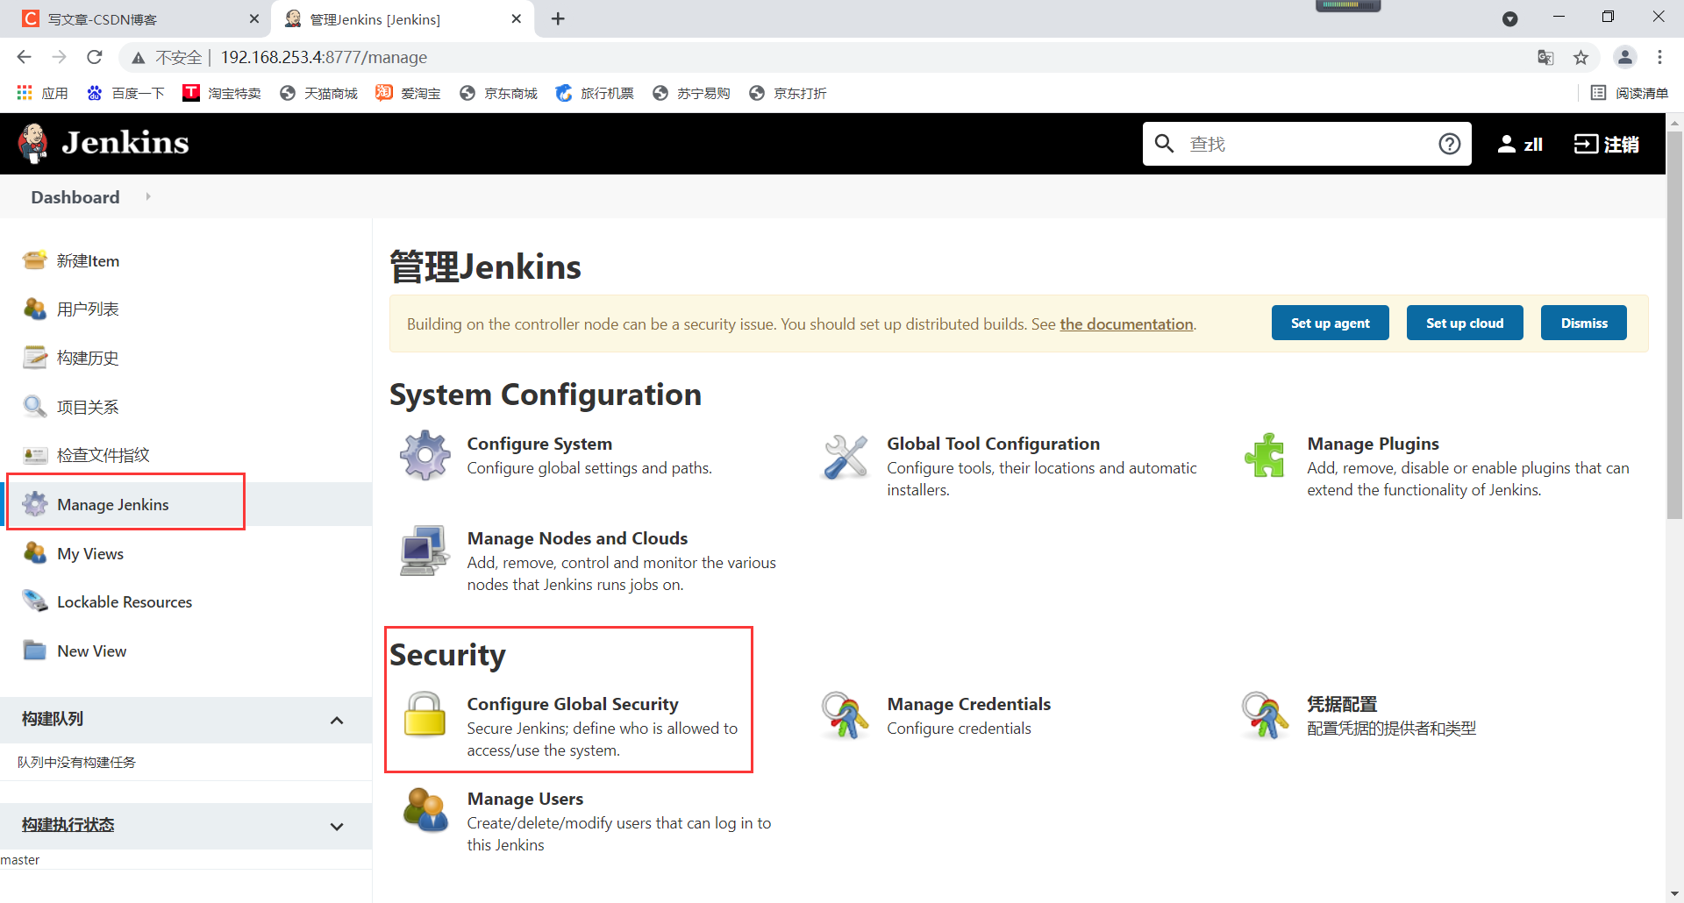1684x903 pixels.
Task: Click the Lockable Resources drive icon
Action: click(x=35, y=601)
